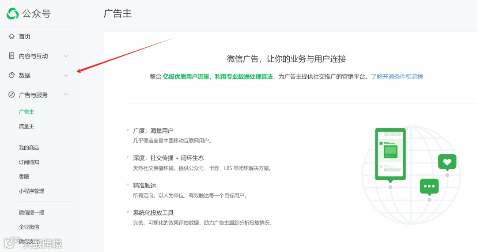Click the green phone illustration
Screen dimensions: 477x252
coord(390,156)
